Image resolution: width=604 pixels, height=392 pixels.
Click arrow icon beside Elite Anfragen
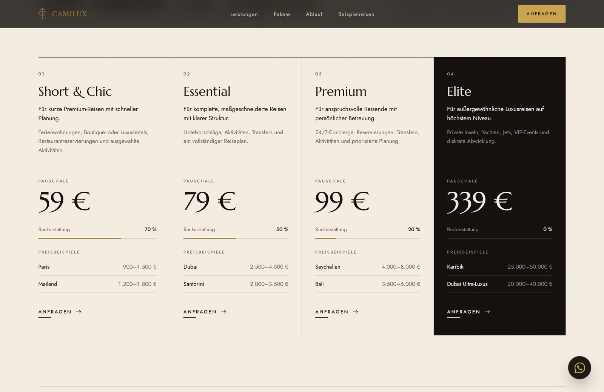coord(487,312)
